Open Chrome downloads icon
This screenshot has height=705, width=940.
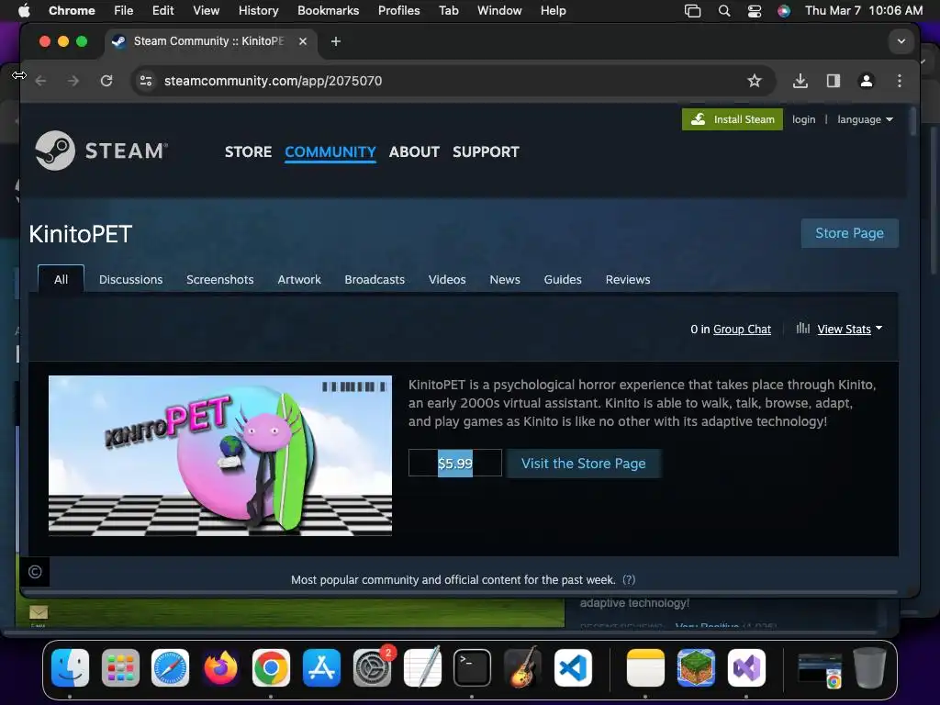click(800, 81)
